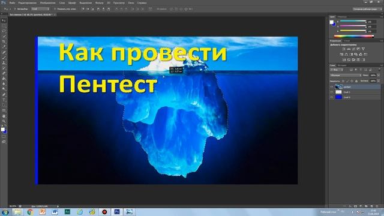Select the Dodge tool
384x216 pixels.
pyautogui.click(x=4, y=89)
